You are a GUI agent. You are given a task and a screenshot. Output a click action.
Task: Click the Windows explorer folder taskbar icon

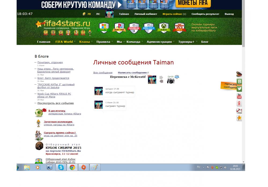click(x=27, y=167)
